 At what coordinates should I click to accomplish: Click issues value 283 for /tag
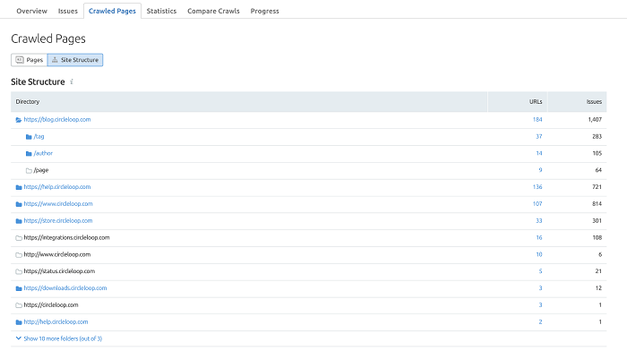(597, 136)
